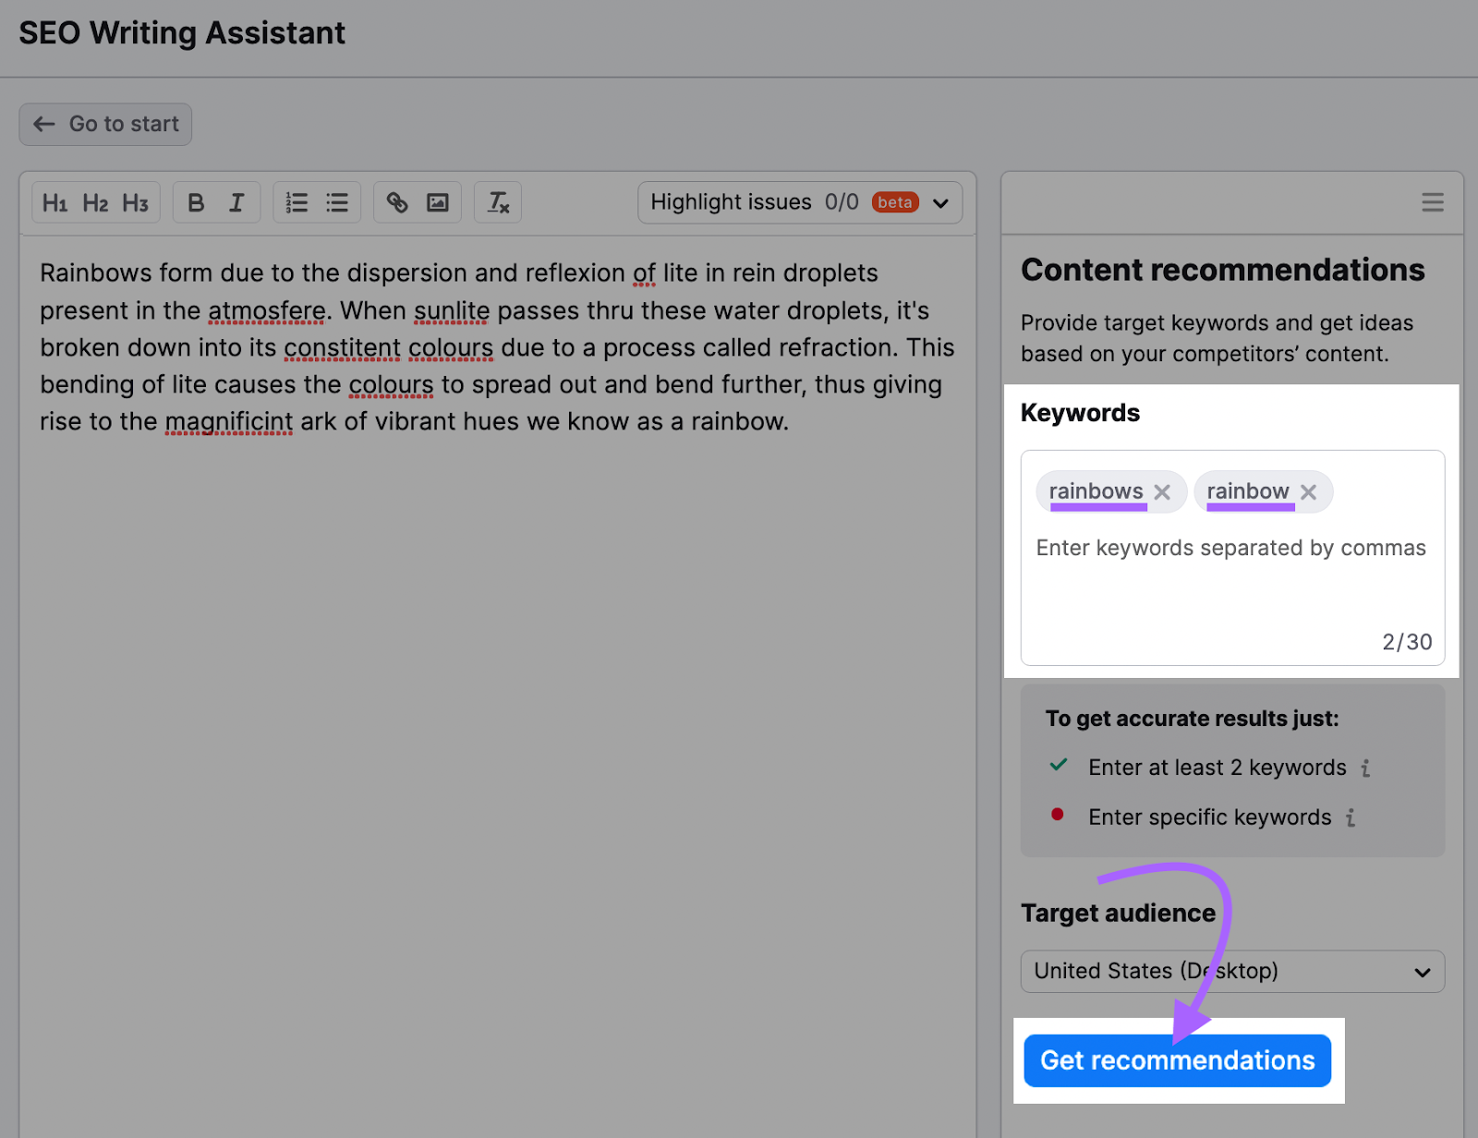The width and height of the screenshot is (1478, 1138).
Task: Clear text formatting
Action: pos(498,203)
